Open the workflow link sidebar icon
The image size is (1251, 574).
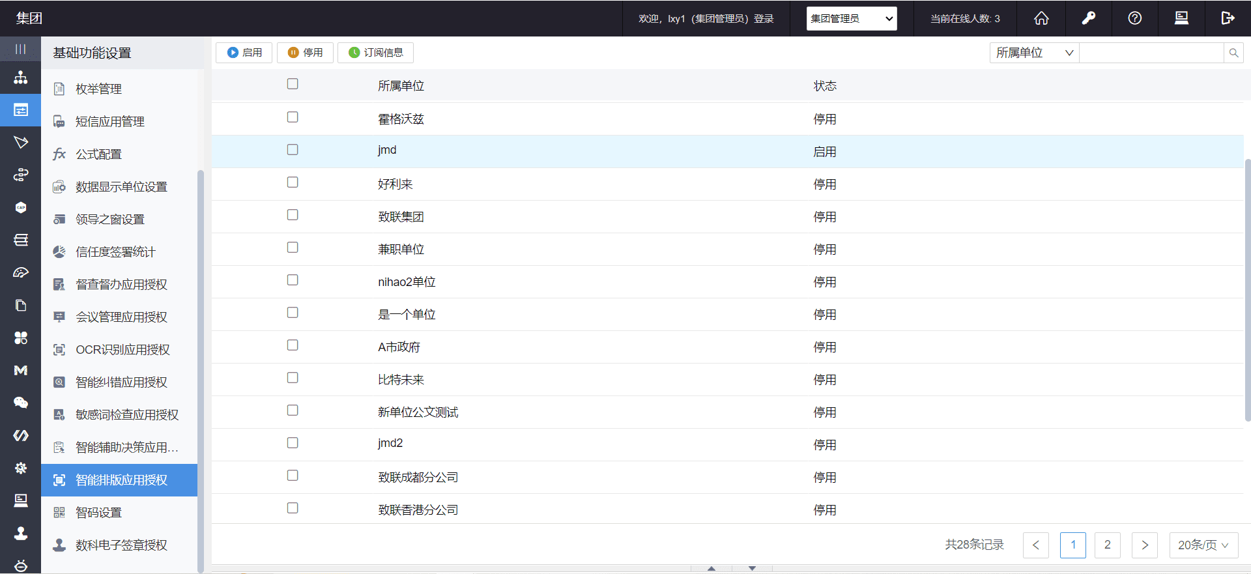(x=21, y=175)
